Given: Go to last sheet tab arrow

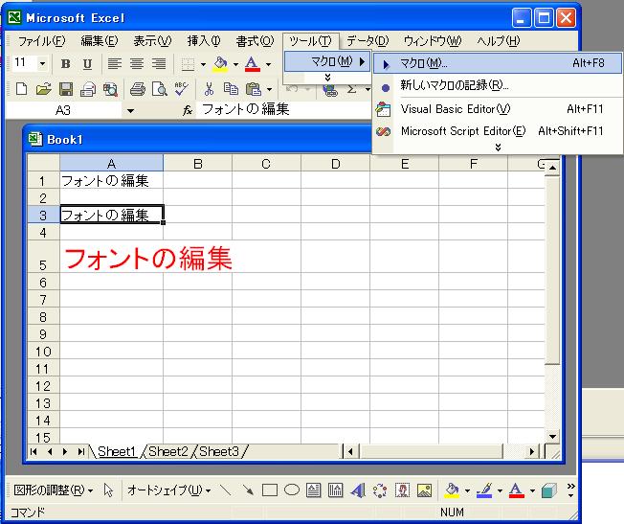Looking at the screenshot, I should [x=81, y=451].
